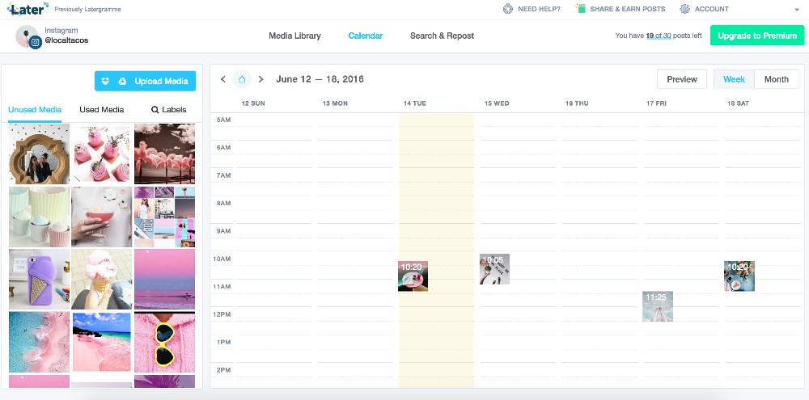The width and height of the screenshot is (809, 400).
Task: Select the hand holding pink cocktail thumbnail
Action: click(x=102, y=217)
